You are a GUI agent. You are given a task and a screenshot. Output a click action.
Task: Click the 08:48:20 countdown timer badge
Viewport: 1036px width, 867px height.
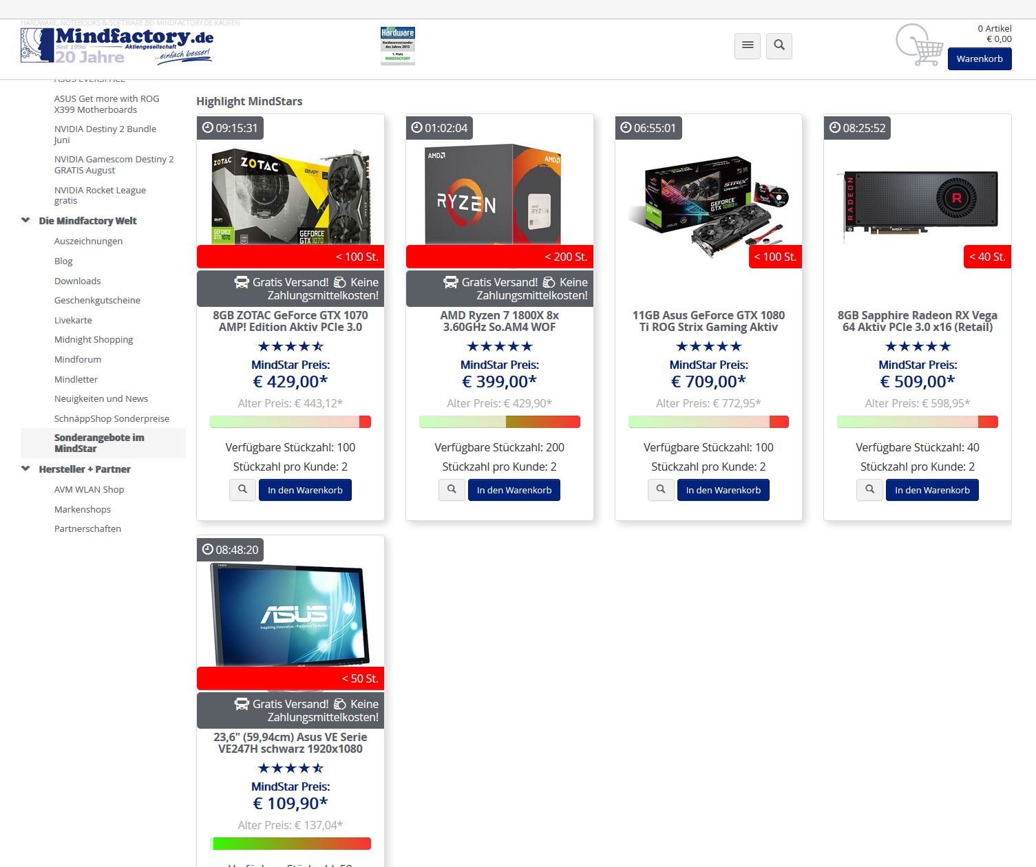coord(230,550)
